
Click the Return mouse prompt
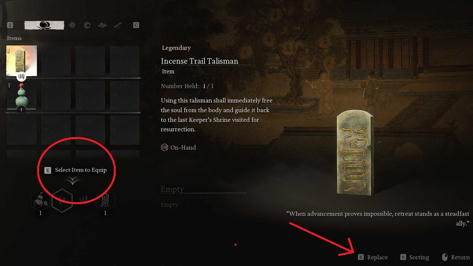[456, 257]
